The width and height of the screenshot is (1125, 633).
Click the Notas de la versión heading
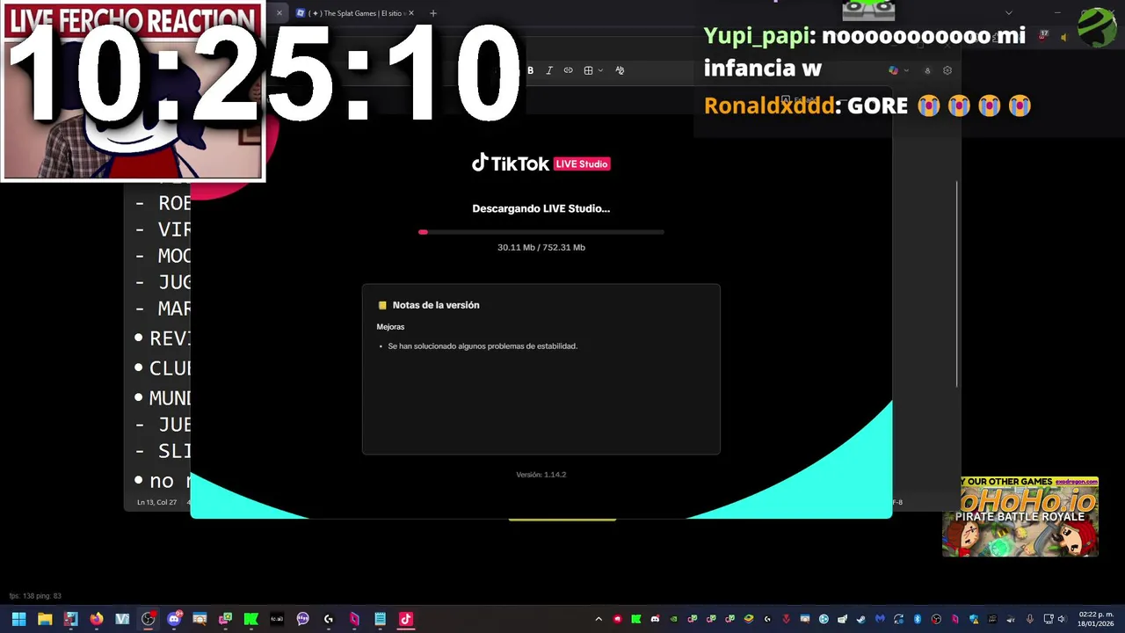pyautogui.click(x=436, y=305)
